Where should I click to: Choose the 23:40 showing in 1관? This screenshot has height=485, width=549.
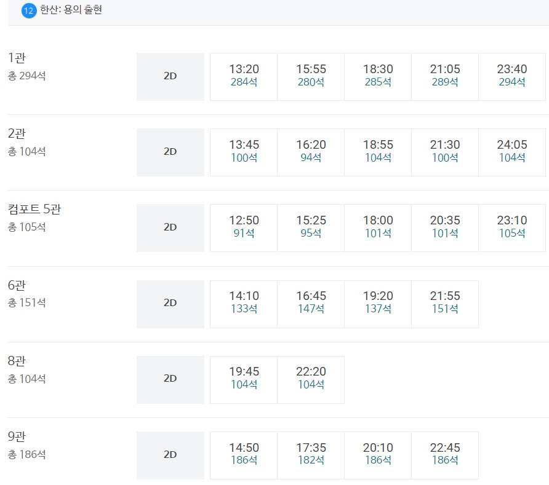point(512,77)
